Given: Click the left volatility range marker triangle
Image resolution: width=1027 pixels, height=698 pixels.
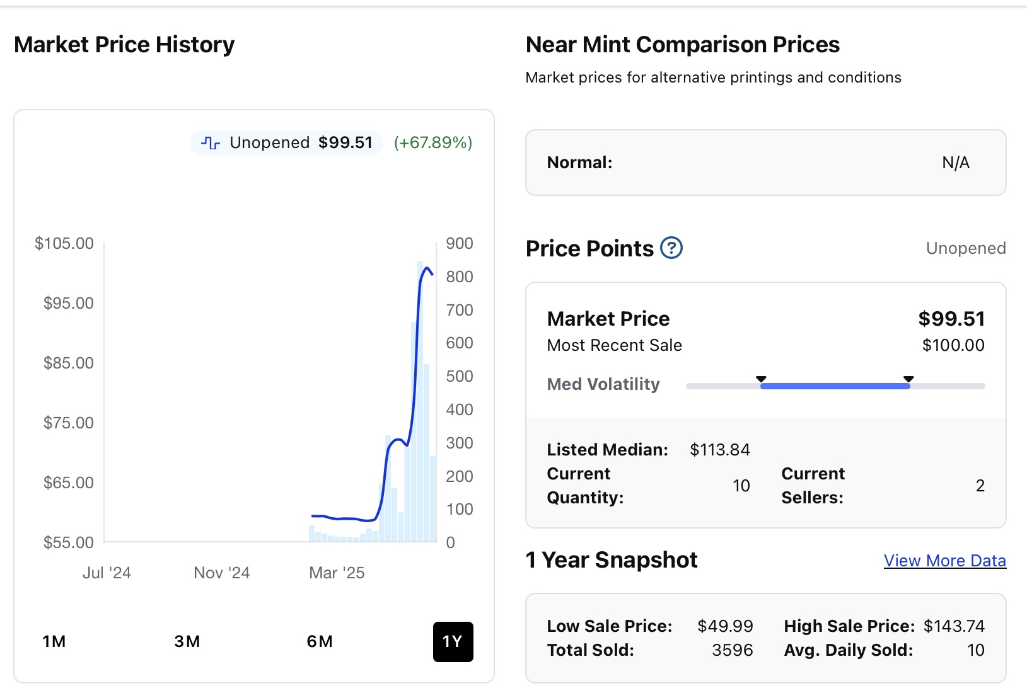Looking at the screenshot, I should click(761, 379).
